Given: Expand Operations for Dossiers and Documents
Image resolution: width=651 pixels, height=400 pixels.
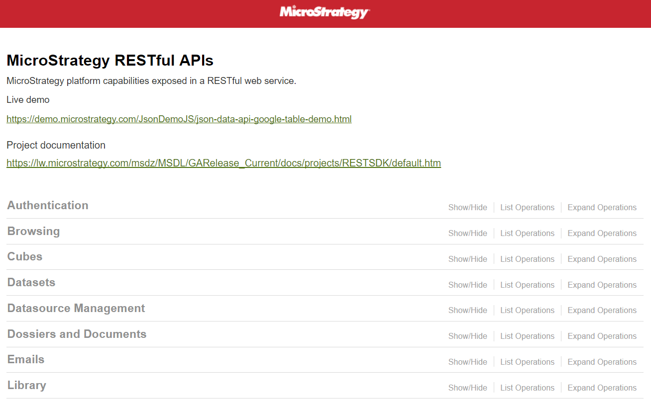Looking at the screenshot, I should click(602, 336).
